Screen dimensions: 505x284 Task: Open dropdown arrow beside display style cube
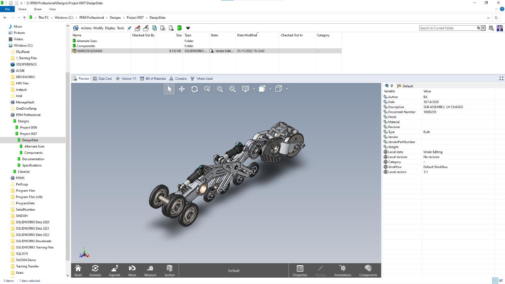coord(270,89)
